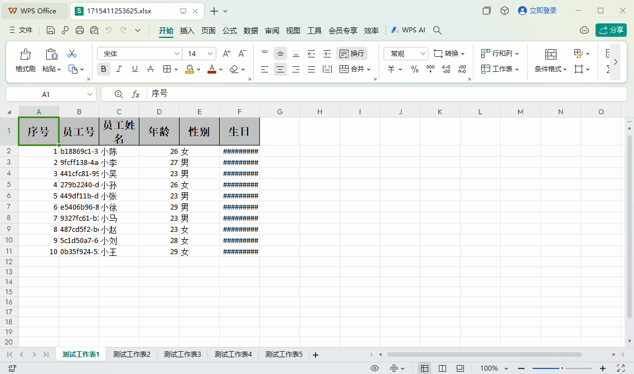Viewport: 634px width, 374px height.
Task: Click the percent style icon
Action: click(414, 69)
